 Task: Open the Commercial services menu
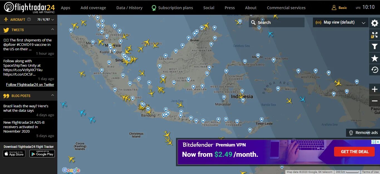tap(286, 8)
